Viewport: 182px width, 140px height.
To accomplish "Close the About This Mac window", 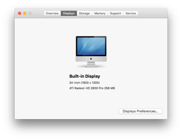I will [20, 13].
